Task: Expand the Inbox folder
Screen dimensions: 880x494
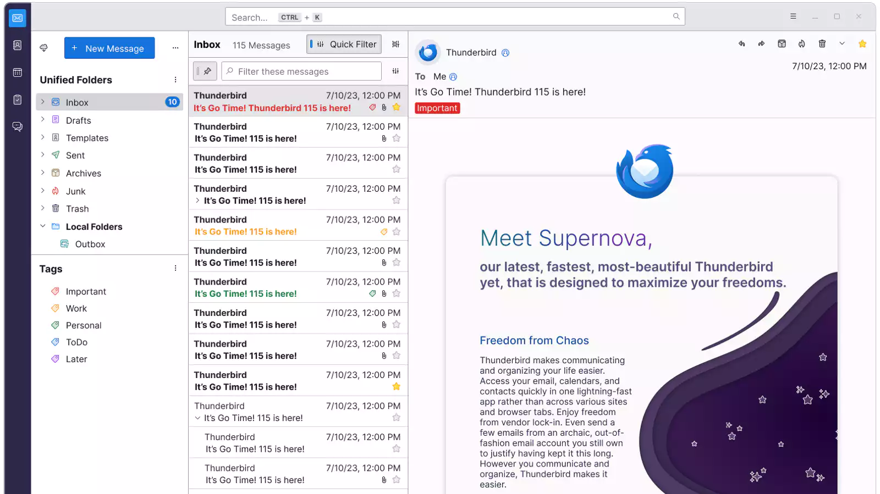Action: (x=43, y=102)
